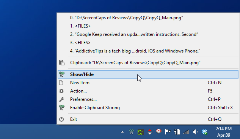Toggle Enable Clipboard Storing

click(x=148, y=108)
